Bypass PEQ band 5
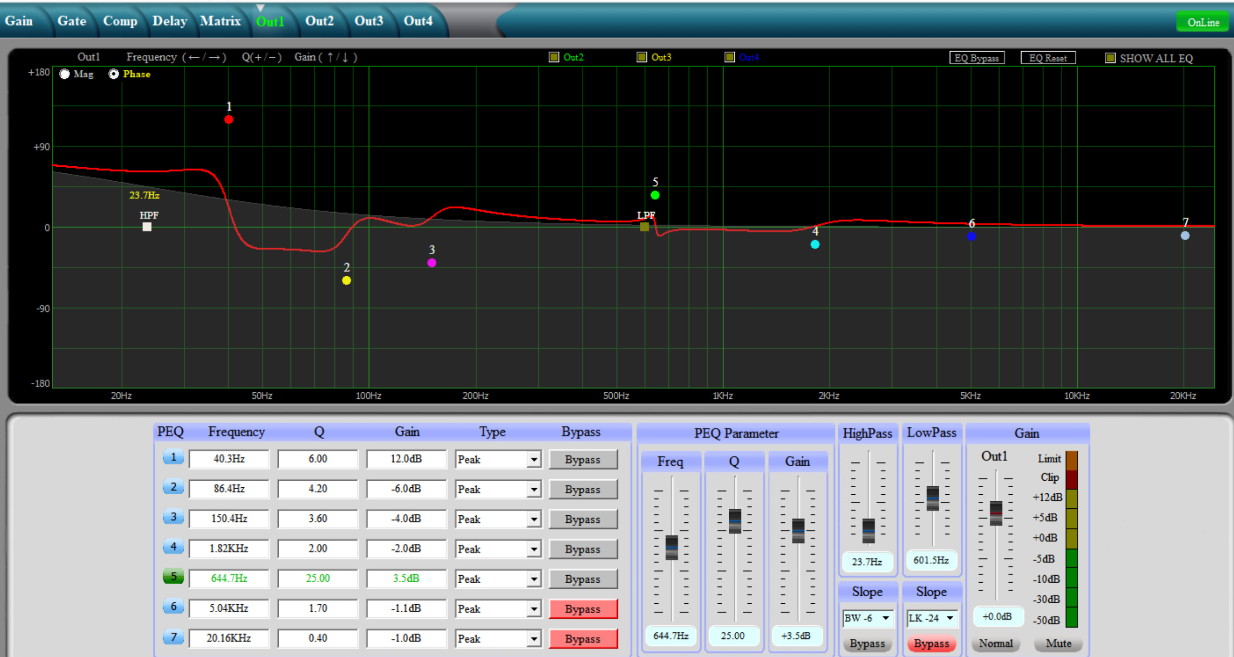1234x657 pixels. point(583,579)
